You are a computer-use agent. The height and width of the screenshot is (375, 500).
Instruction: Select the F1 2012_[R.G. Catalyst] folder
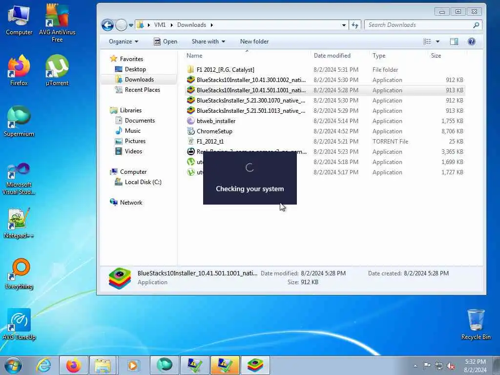pos(325,69)
